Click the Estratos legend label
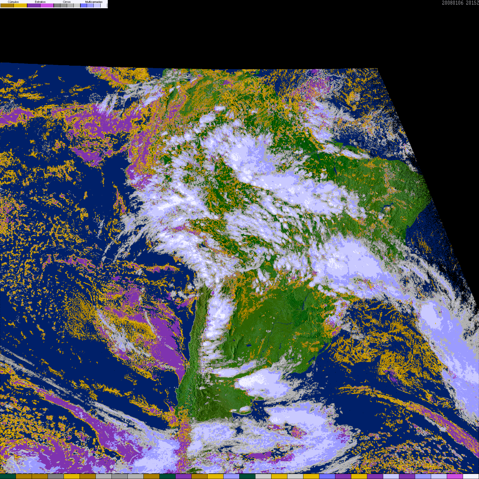 (40, 2)
